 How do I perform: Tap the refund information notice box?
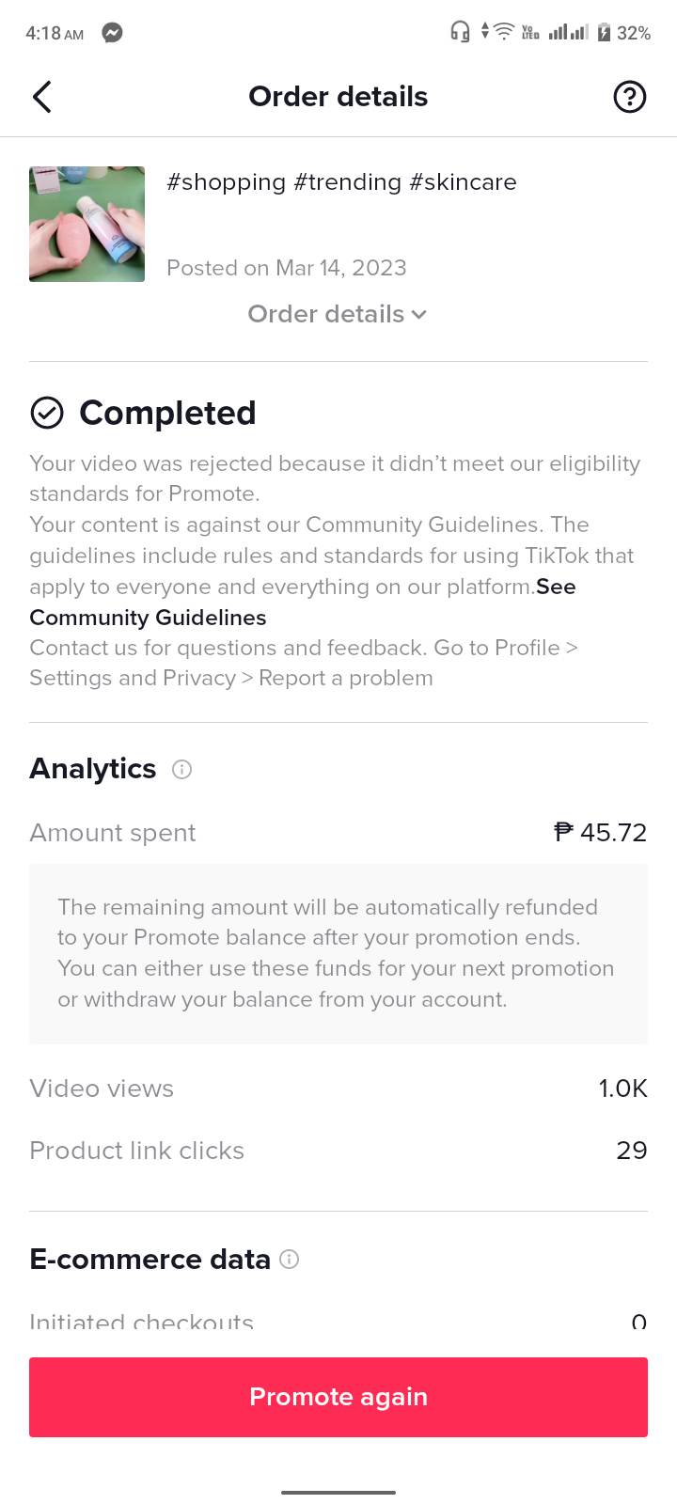[x=338, y=953]
